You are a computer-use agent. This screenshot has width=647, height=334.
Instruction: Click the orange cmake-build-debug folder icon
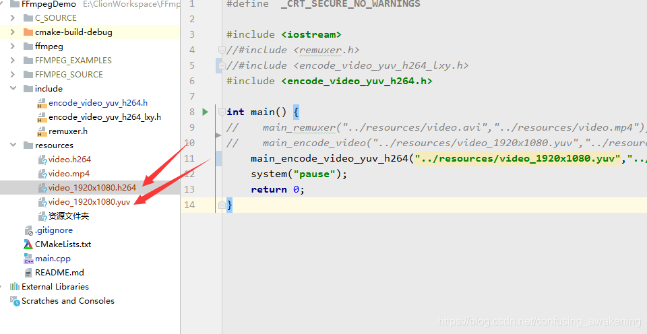click(28, 32)
